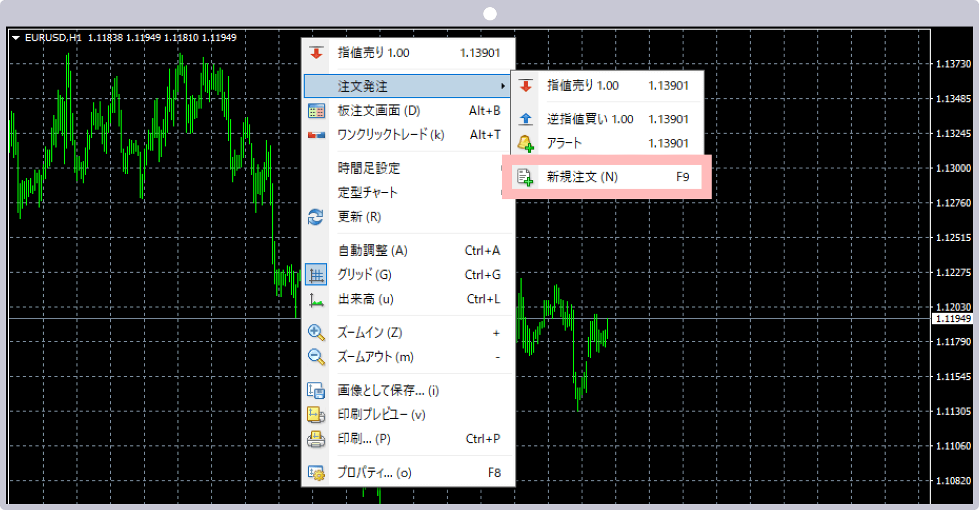
Task: Open 板注文画面 (D) menu entry
Action: coord(408,111)
